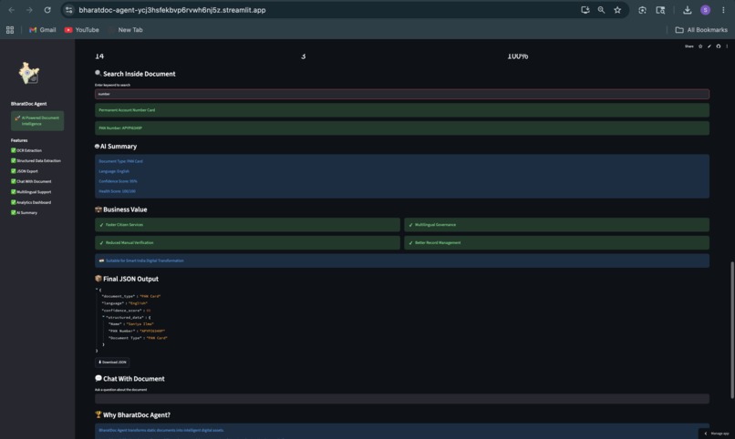Image resolution: width=735 pixels, height=439 pixels.
Task: Click the AI Summary robot icon
Action: (x=97, y=146)
